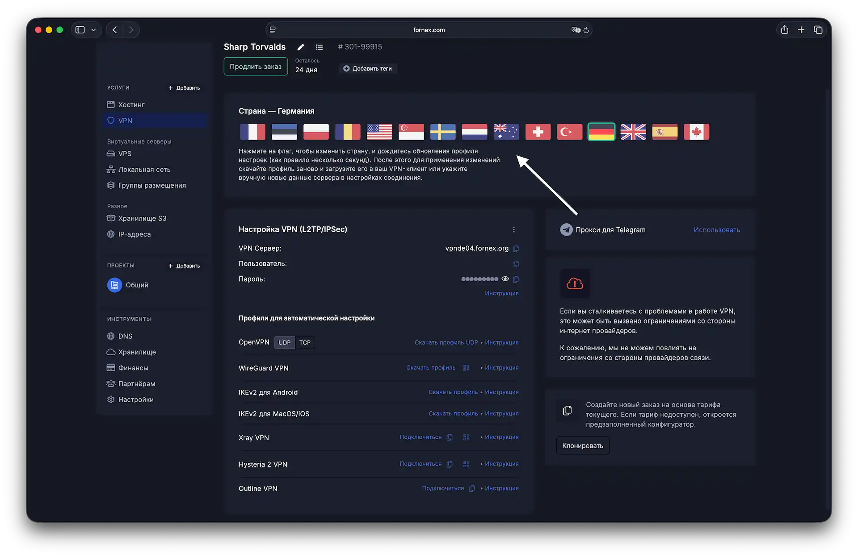The width and height of the screenshot is (858, 557).
Task: Copy the Xray VPN connection link
Action: point(450,437)
